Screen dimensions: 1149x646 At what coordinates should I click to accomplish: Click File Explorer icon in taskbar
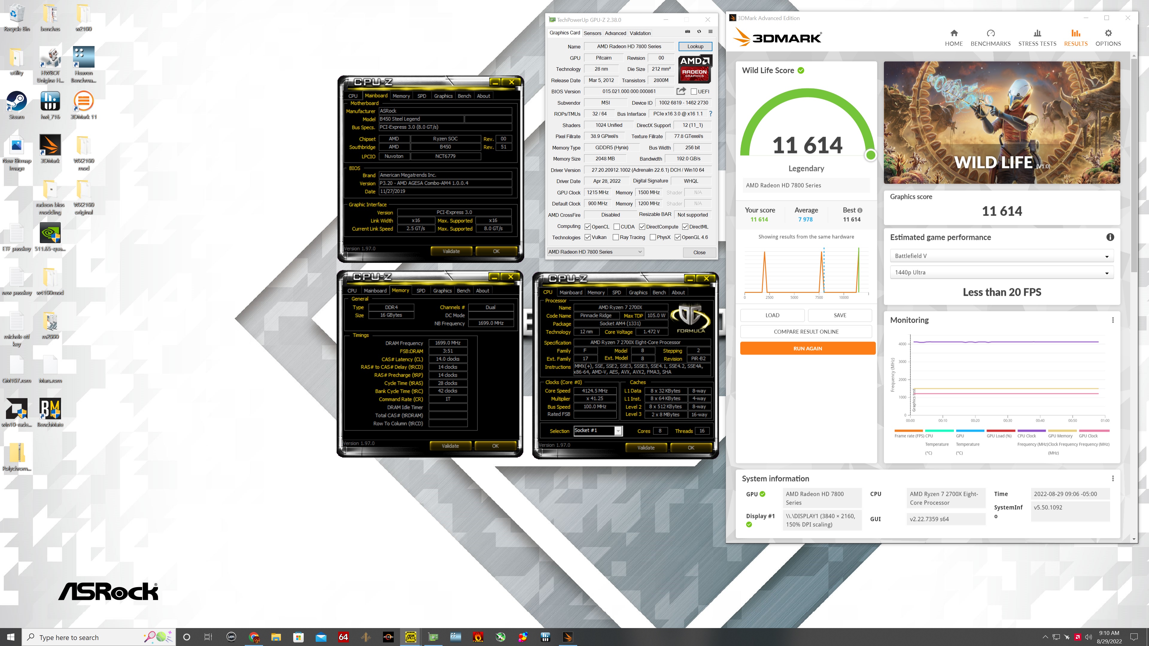(x=276, y=637)
